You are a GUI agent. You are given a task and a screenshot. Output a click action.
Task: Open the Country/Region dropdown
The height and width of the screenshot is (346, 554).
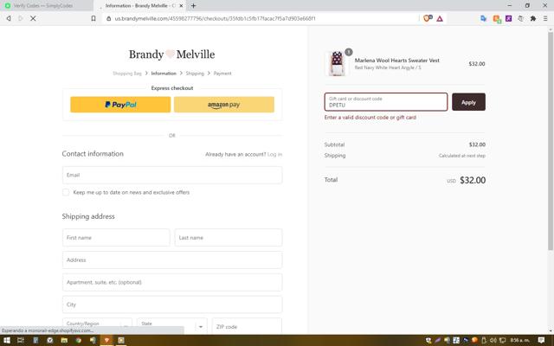(x=97, y=326)
